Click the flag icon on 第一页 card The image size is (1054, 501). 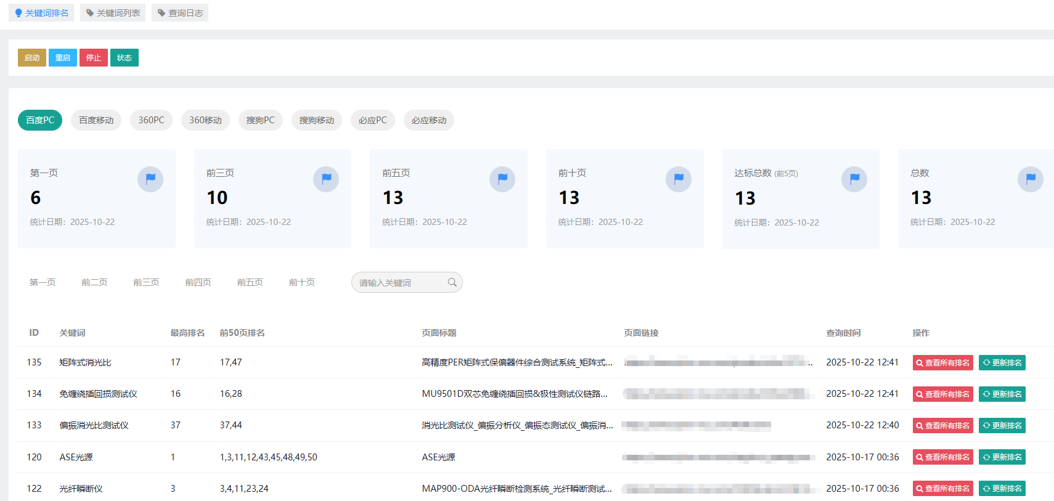(150, 179)
